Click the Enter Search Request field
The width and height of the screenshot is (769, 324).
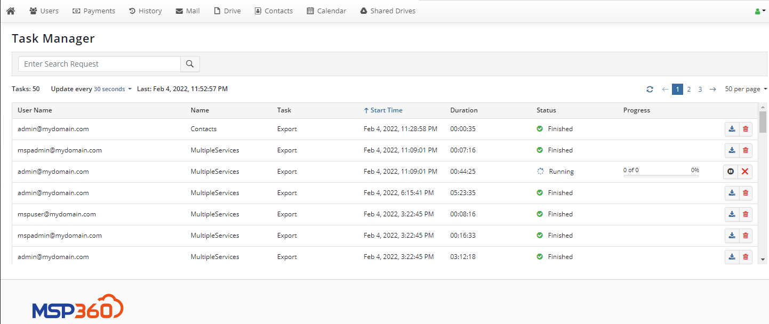pyautogui.click(x=100, y=64)
